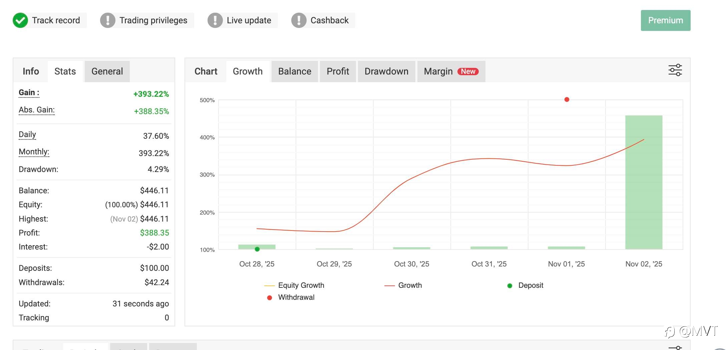Select the Profit chart tab
Viewport: 726px width, 350px height.
point(338,72)
